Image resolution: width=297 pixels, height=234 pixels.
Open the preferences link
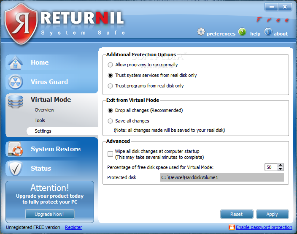221,34
